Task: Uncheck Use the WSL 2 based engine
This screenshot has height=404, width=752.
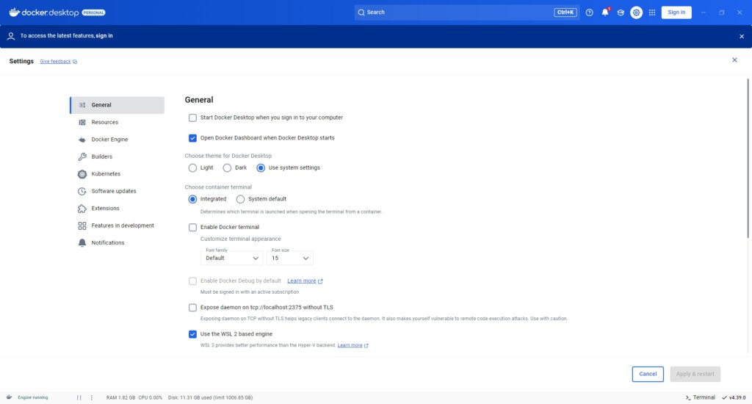Action: [x=192, y=334]
